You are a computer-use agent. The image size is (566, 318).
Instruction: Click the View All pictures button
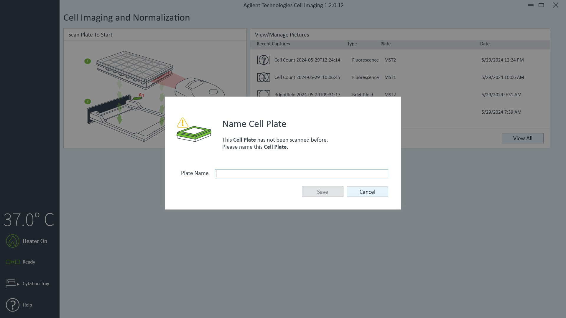[x=523, y=138]
